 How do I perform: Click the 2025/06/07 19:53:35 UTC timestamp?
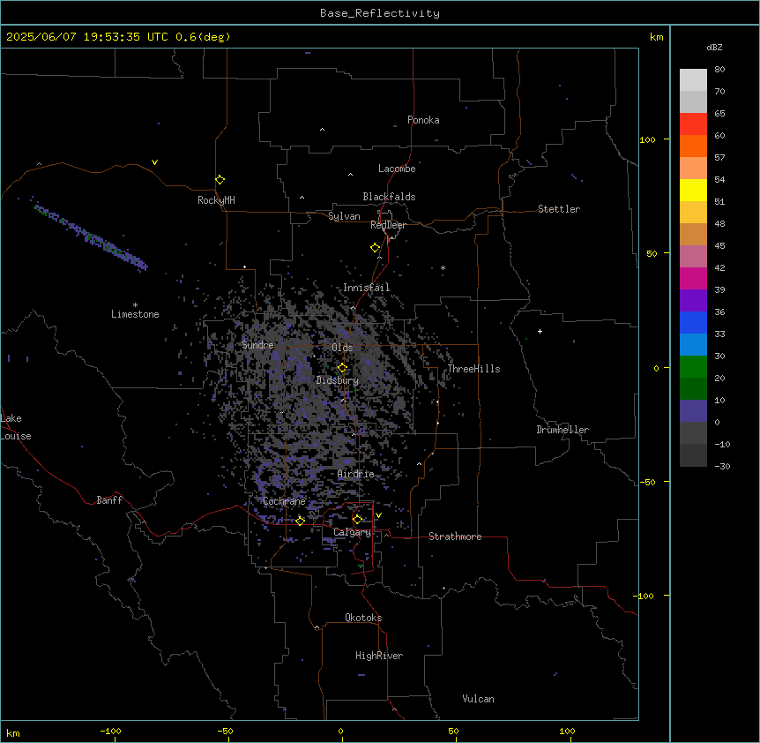pyautogui.click(x=87, y=37)
